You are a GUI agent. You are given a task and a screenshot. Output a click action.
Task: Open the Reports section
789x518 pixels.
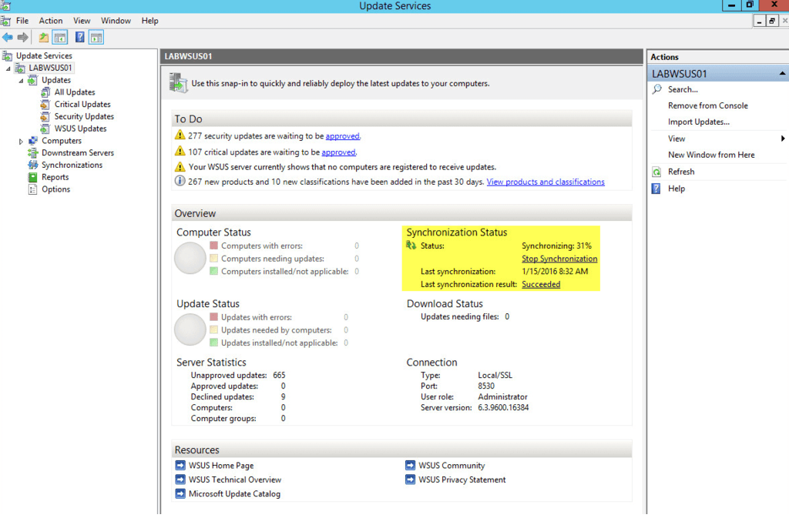55,177
